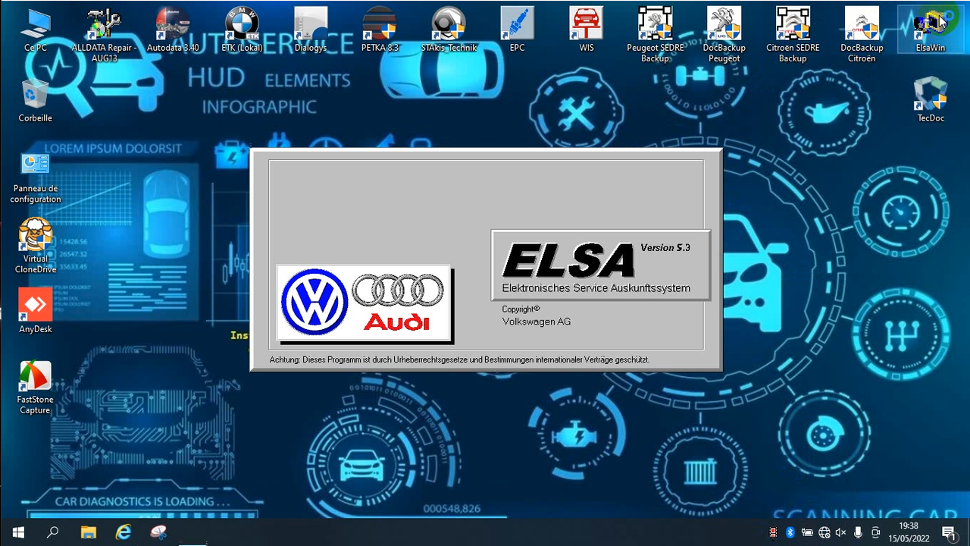Open File Explorer from the taskbar
The width and height of the screenshot is (970, 546).
(88, 532)
